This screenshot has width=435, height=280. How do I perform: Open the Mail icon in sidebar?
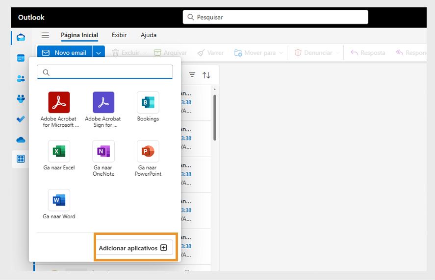click(x=21, y=37)
